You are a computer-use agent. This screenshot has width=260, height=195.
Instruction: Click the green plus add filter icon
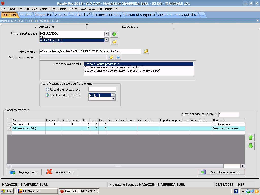coord(114,34)
